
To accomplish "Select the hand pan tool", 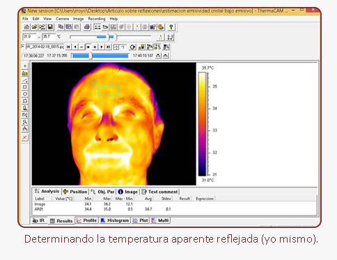I will click(x=25, y=129).
